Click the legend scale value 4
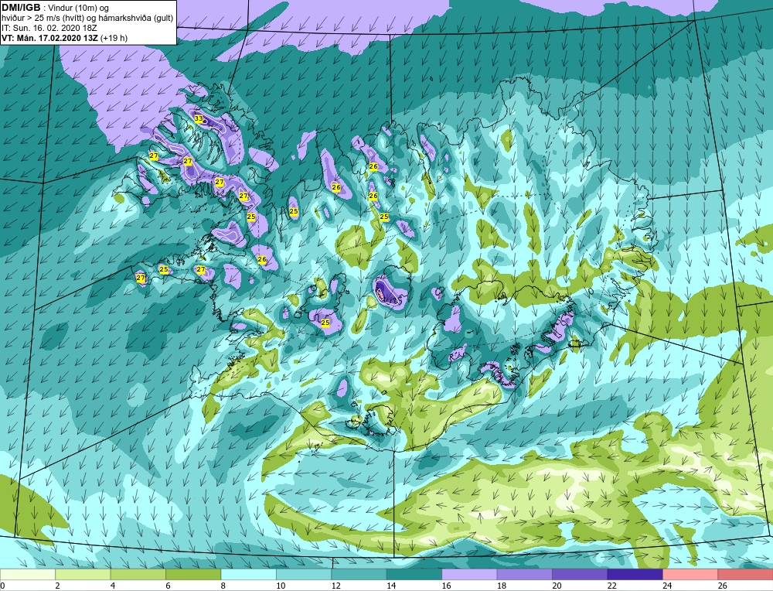 (113, 586)
